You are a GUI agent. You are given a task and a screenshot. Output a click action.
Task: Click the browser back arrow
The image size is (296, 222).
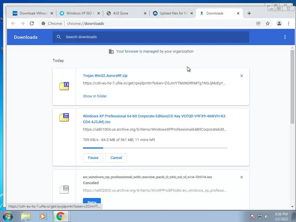[x=13, y=23]
